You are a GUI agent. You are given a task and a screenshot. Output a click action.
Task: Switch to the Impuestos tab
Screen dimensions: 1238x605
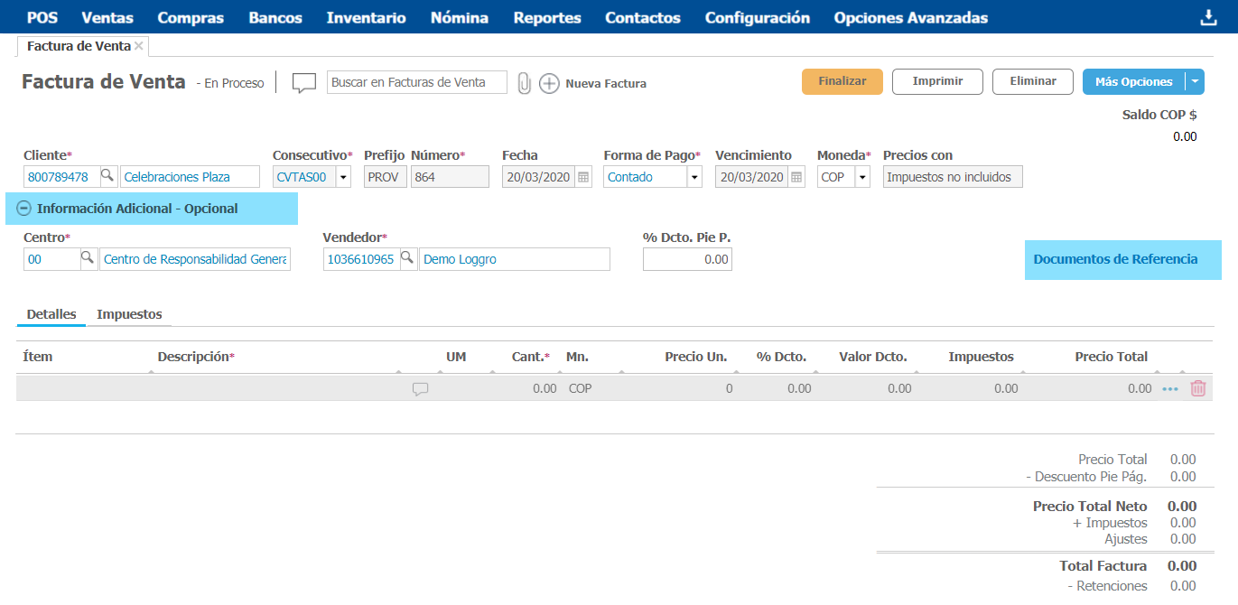click(x=129, y=314)
